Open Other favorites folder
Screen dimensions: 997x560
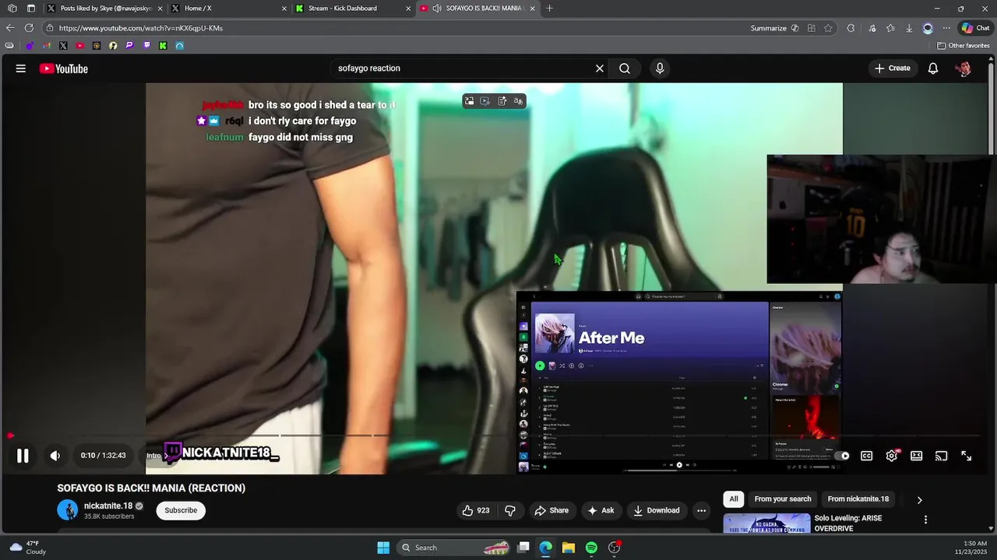click(x=964, y=46)
